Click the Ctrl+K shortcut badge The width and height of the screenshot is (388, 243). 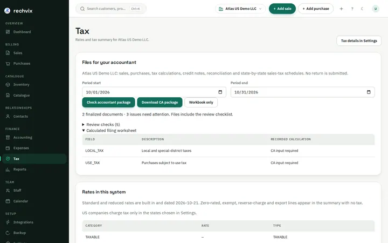click(136, 9)
